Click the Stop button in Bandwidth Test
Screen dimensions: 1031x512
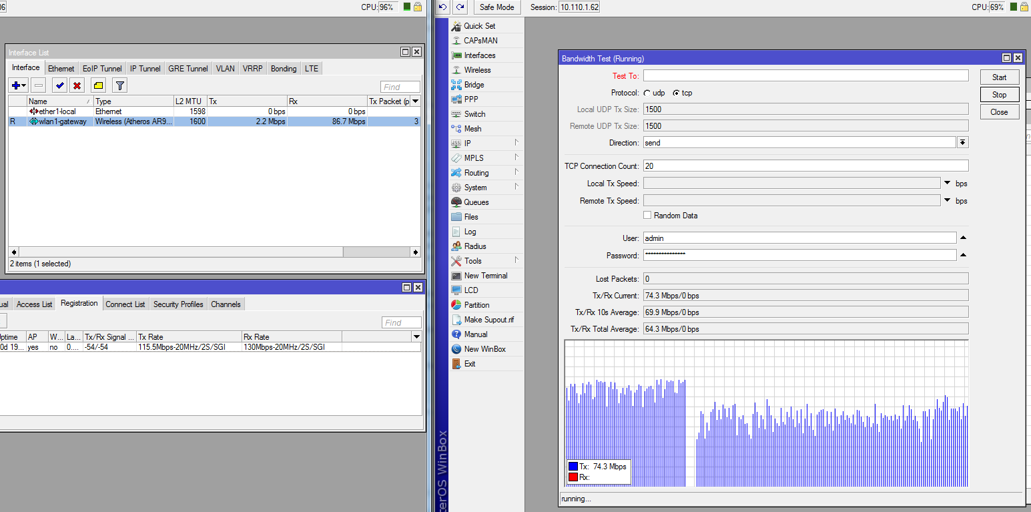[x=999, y=95]
